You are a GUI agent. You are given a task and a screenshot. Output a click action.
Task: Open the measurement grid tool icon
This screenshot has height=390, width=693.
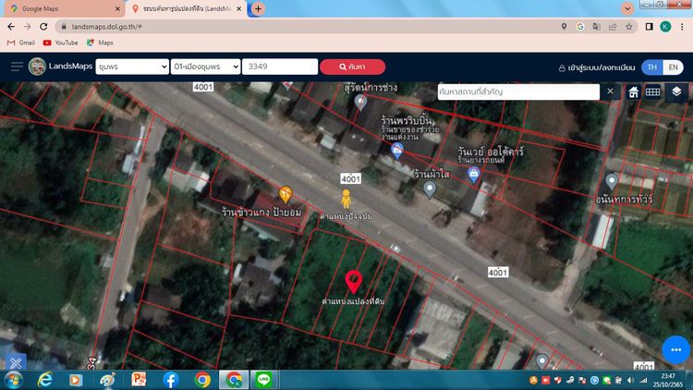coord(653,91)
